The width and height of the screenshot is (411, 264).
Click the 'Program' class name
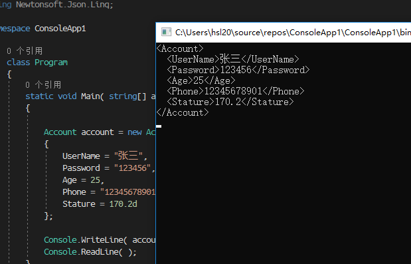[x=51, y=63]
